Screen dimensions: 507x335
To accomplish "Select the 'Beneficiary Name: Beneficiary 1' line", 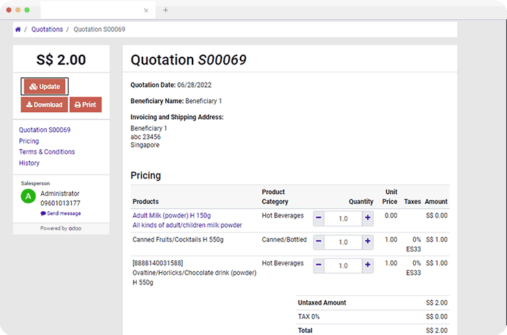I will pyautogui.click(x=176, y=101).
